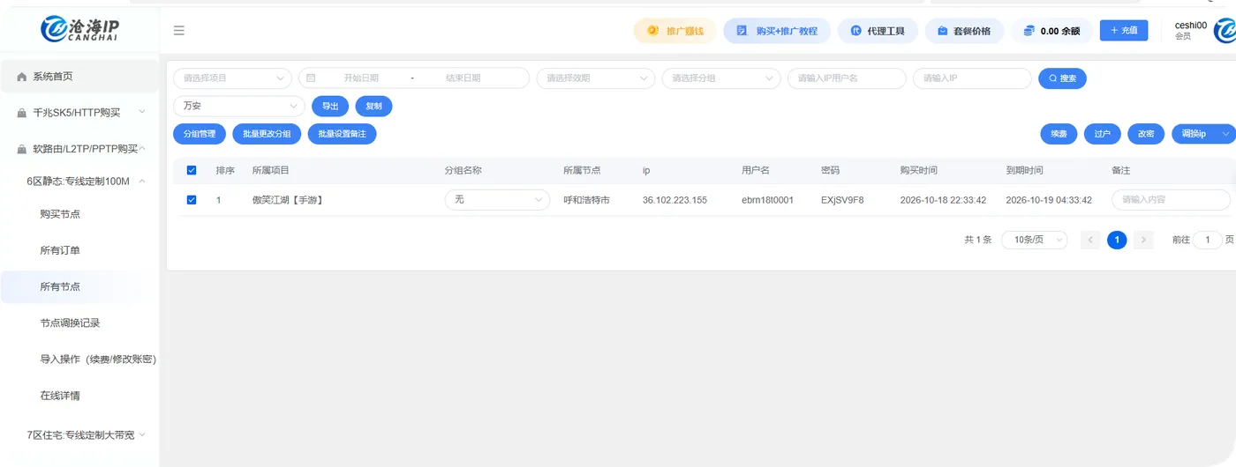1236x467 pixels.
Task: Click the 续费 renew button
Action: click(x=1059, y=134)
